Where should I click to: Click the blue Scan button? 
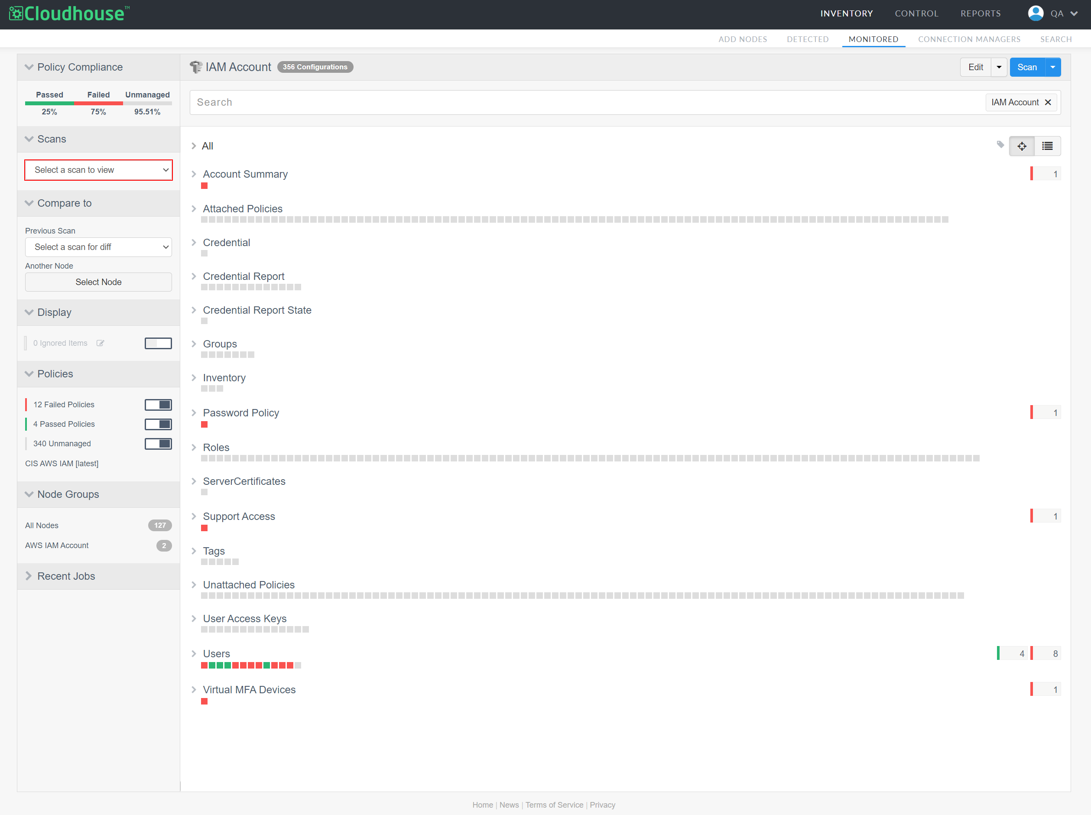[1027, 67]
